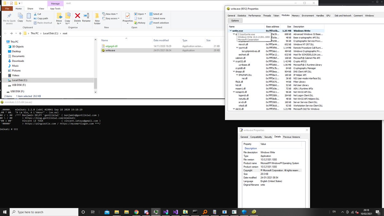Click Select none in the ribbon
Screen dimensions: 384x216
pos(157,18)
